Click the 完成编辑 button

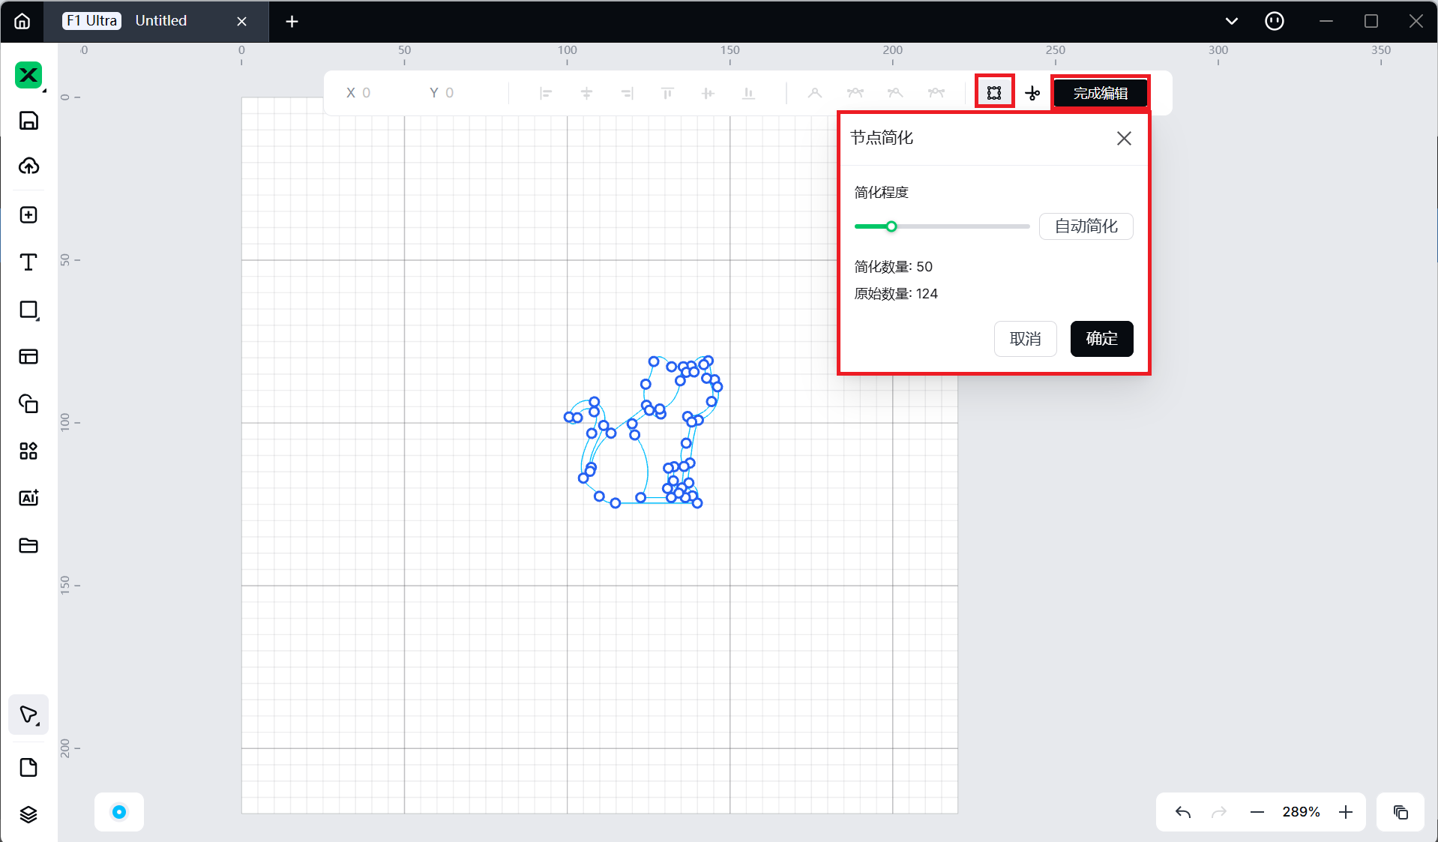(x=1100, y=93)
